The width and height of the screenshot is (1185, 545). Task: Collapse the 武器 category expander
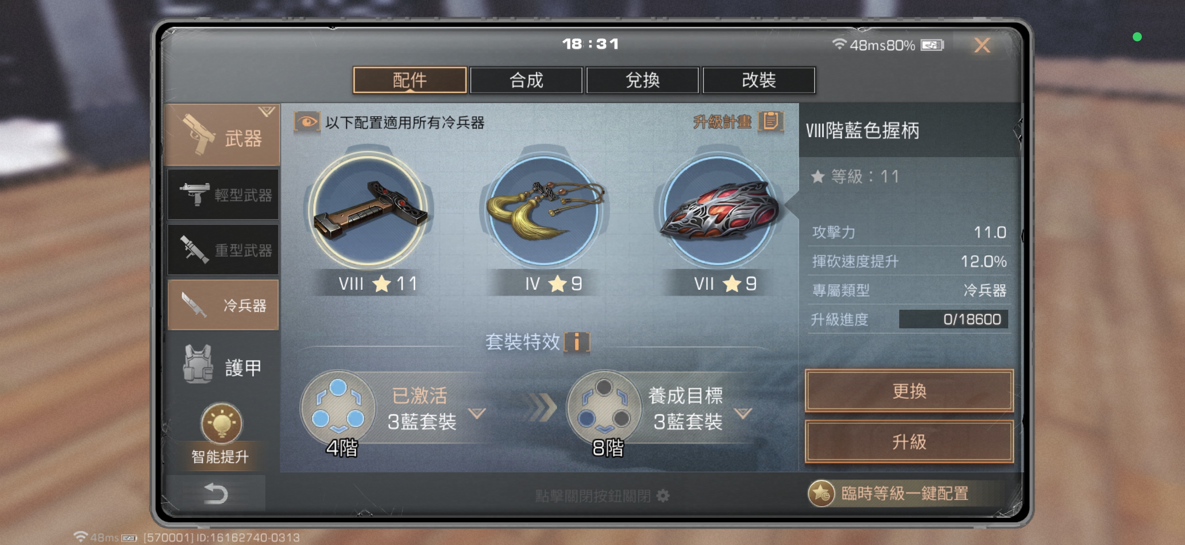coord(267,111)
